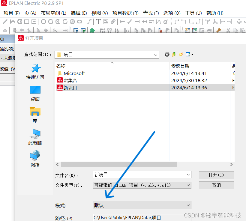Sort by the 名称 column header

[x=112, y=66]
